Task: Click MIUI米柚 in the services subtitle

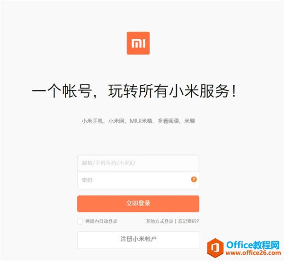Action: (x=141, y=121)
